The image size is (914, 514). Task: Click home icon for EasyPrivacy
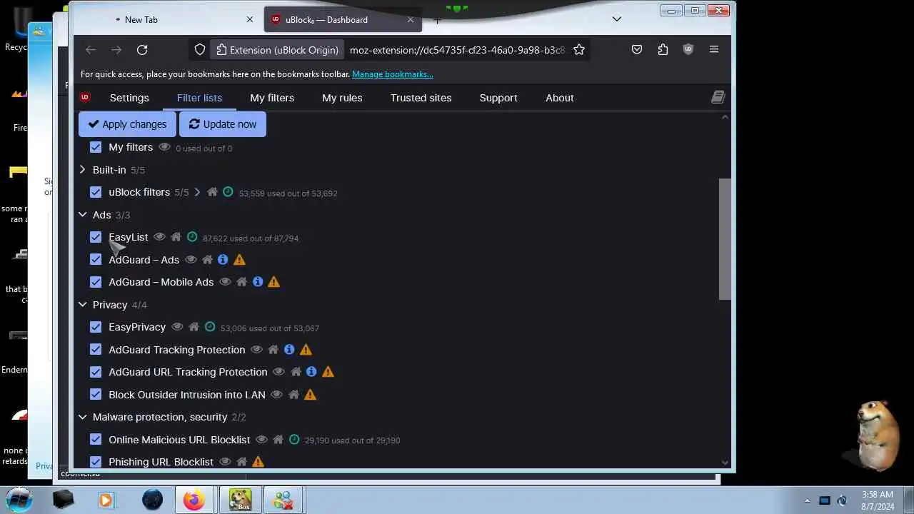tap(194, 327)
